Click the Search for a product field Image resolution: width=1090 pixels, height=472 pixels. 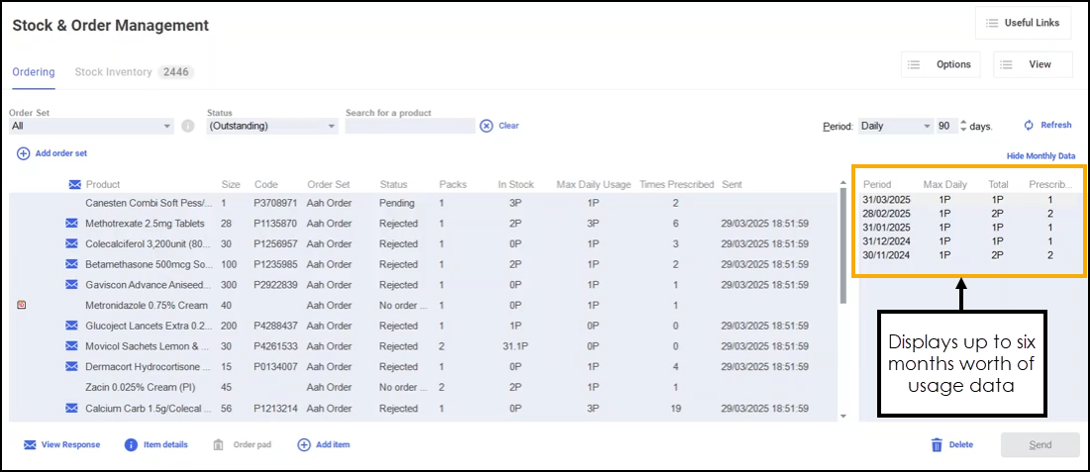[410, 127]
